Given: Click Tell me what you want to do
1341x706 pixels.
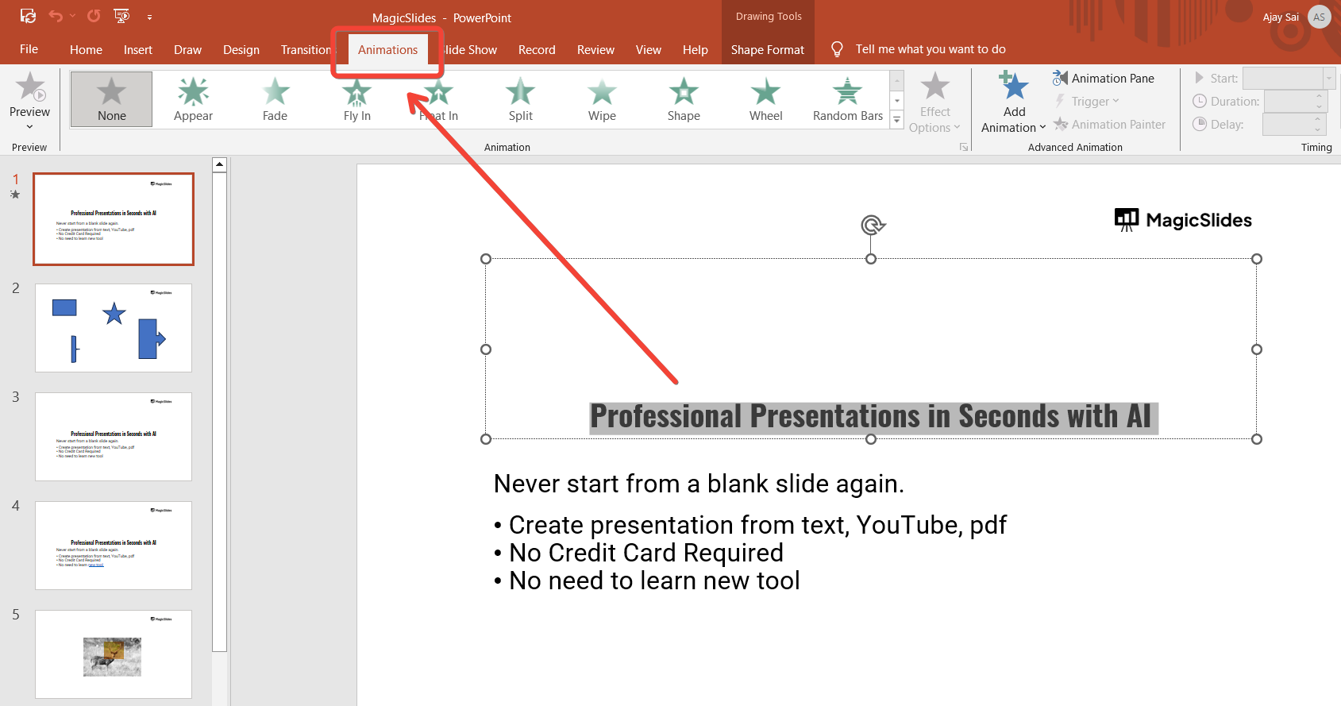Looking at the screenshot, I should pyautogui.click(x=930, y=49).
